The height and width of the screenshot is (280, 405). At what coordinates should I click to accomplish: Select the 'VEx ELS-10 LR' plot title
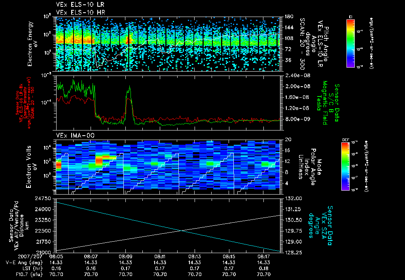click(80, 5)
